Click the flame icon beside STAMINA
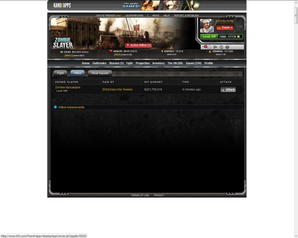 210,51
